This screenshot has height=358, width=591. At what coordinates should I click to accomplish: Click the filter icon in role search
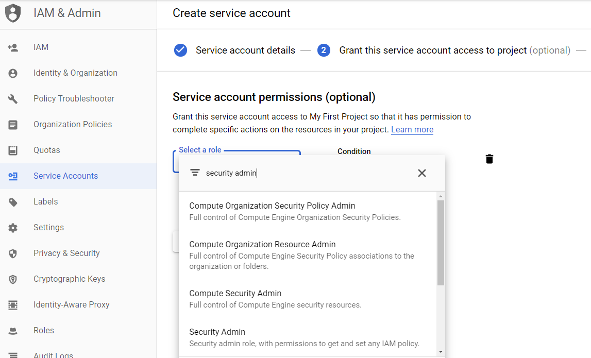pyautogui.click(x=195, y=172)
